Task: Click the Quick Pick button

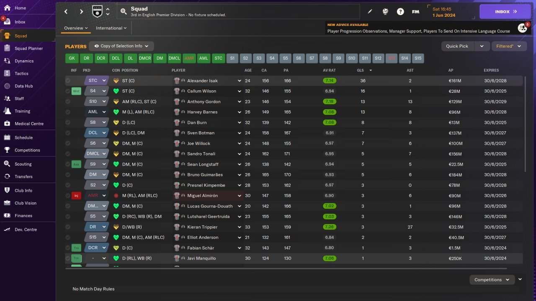Action: tap(457, 46)
